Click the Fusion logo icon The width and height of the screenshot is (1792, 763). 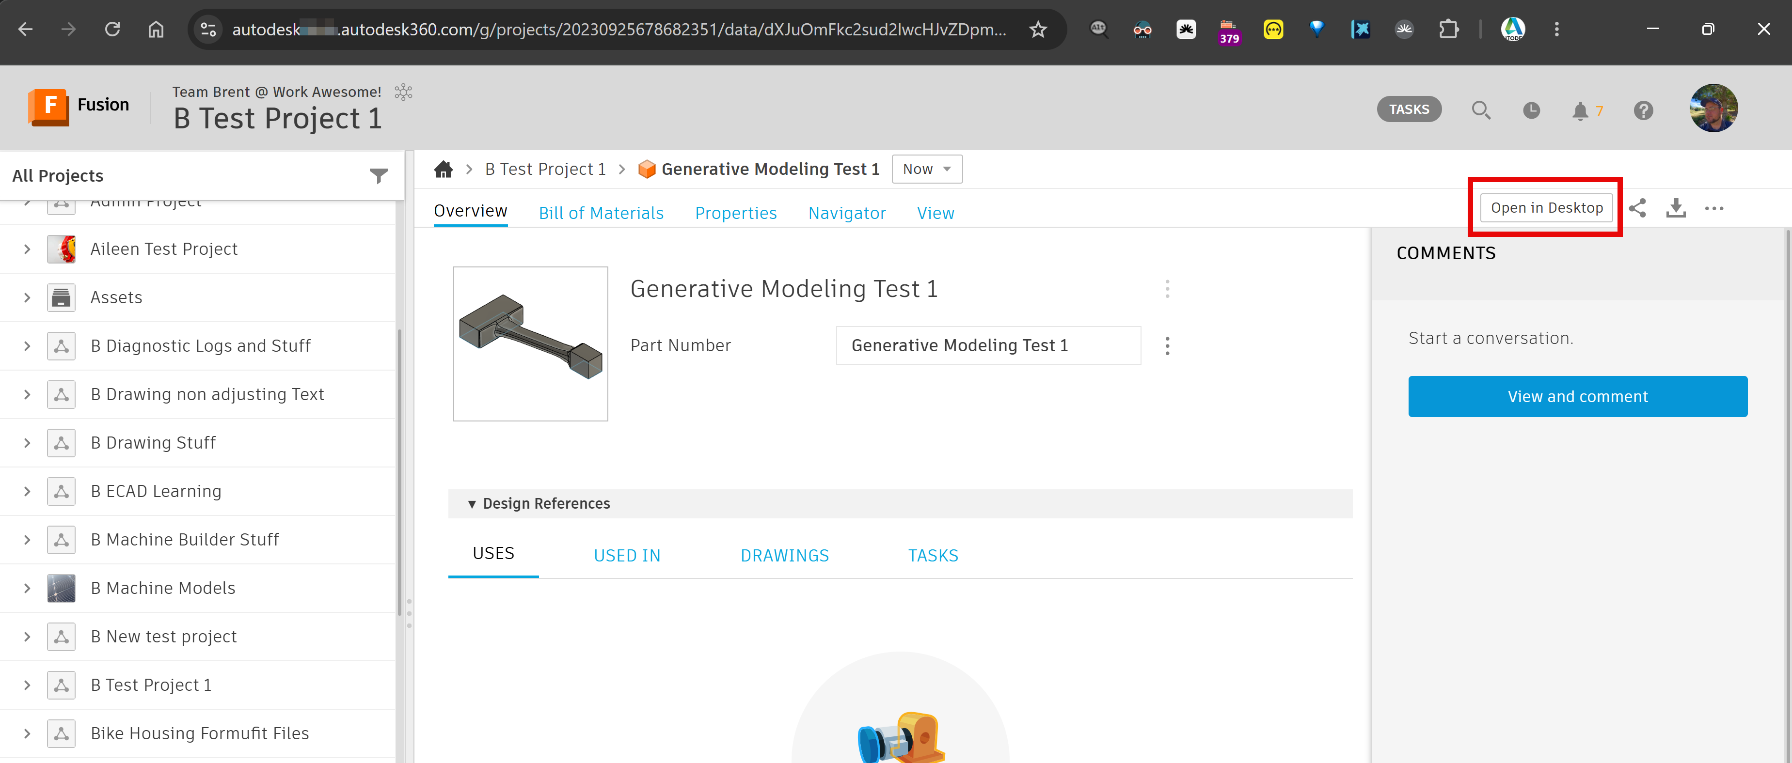[48, 107]
